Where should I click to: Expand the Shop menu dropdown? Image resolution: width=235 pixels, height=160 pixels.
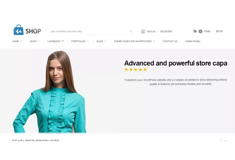pyautogui.click(x=34, y=41)
